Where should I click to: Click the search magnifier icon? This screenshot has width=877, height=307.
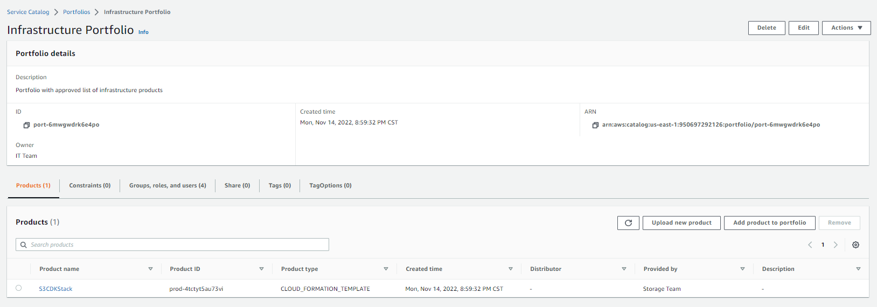24,245
